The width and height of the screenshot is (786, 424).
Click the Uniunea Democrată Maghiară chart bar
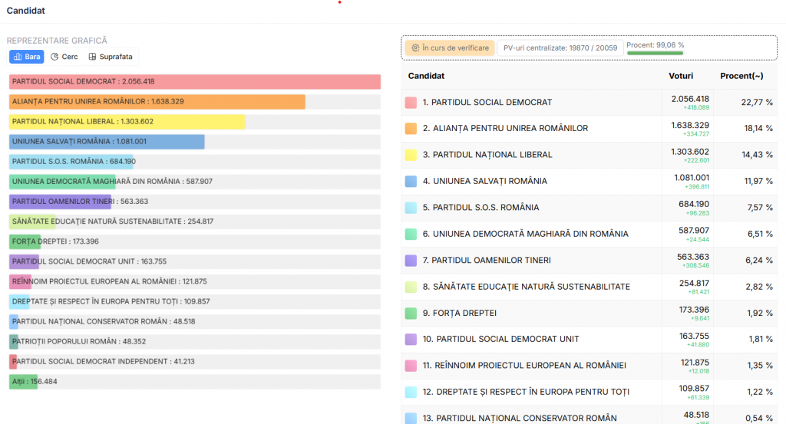(x=62, y=182)
